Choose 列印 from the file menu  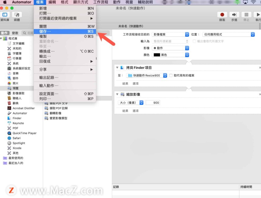(65, 99)
